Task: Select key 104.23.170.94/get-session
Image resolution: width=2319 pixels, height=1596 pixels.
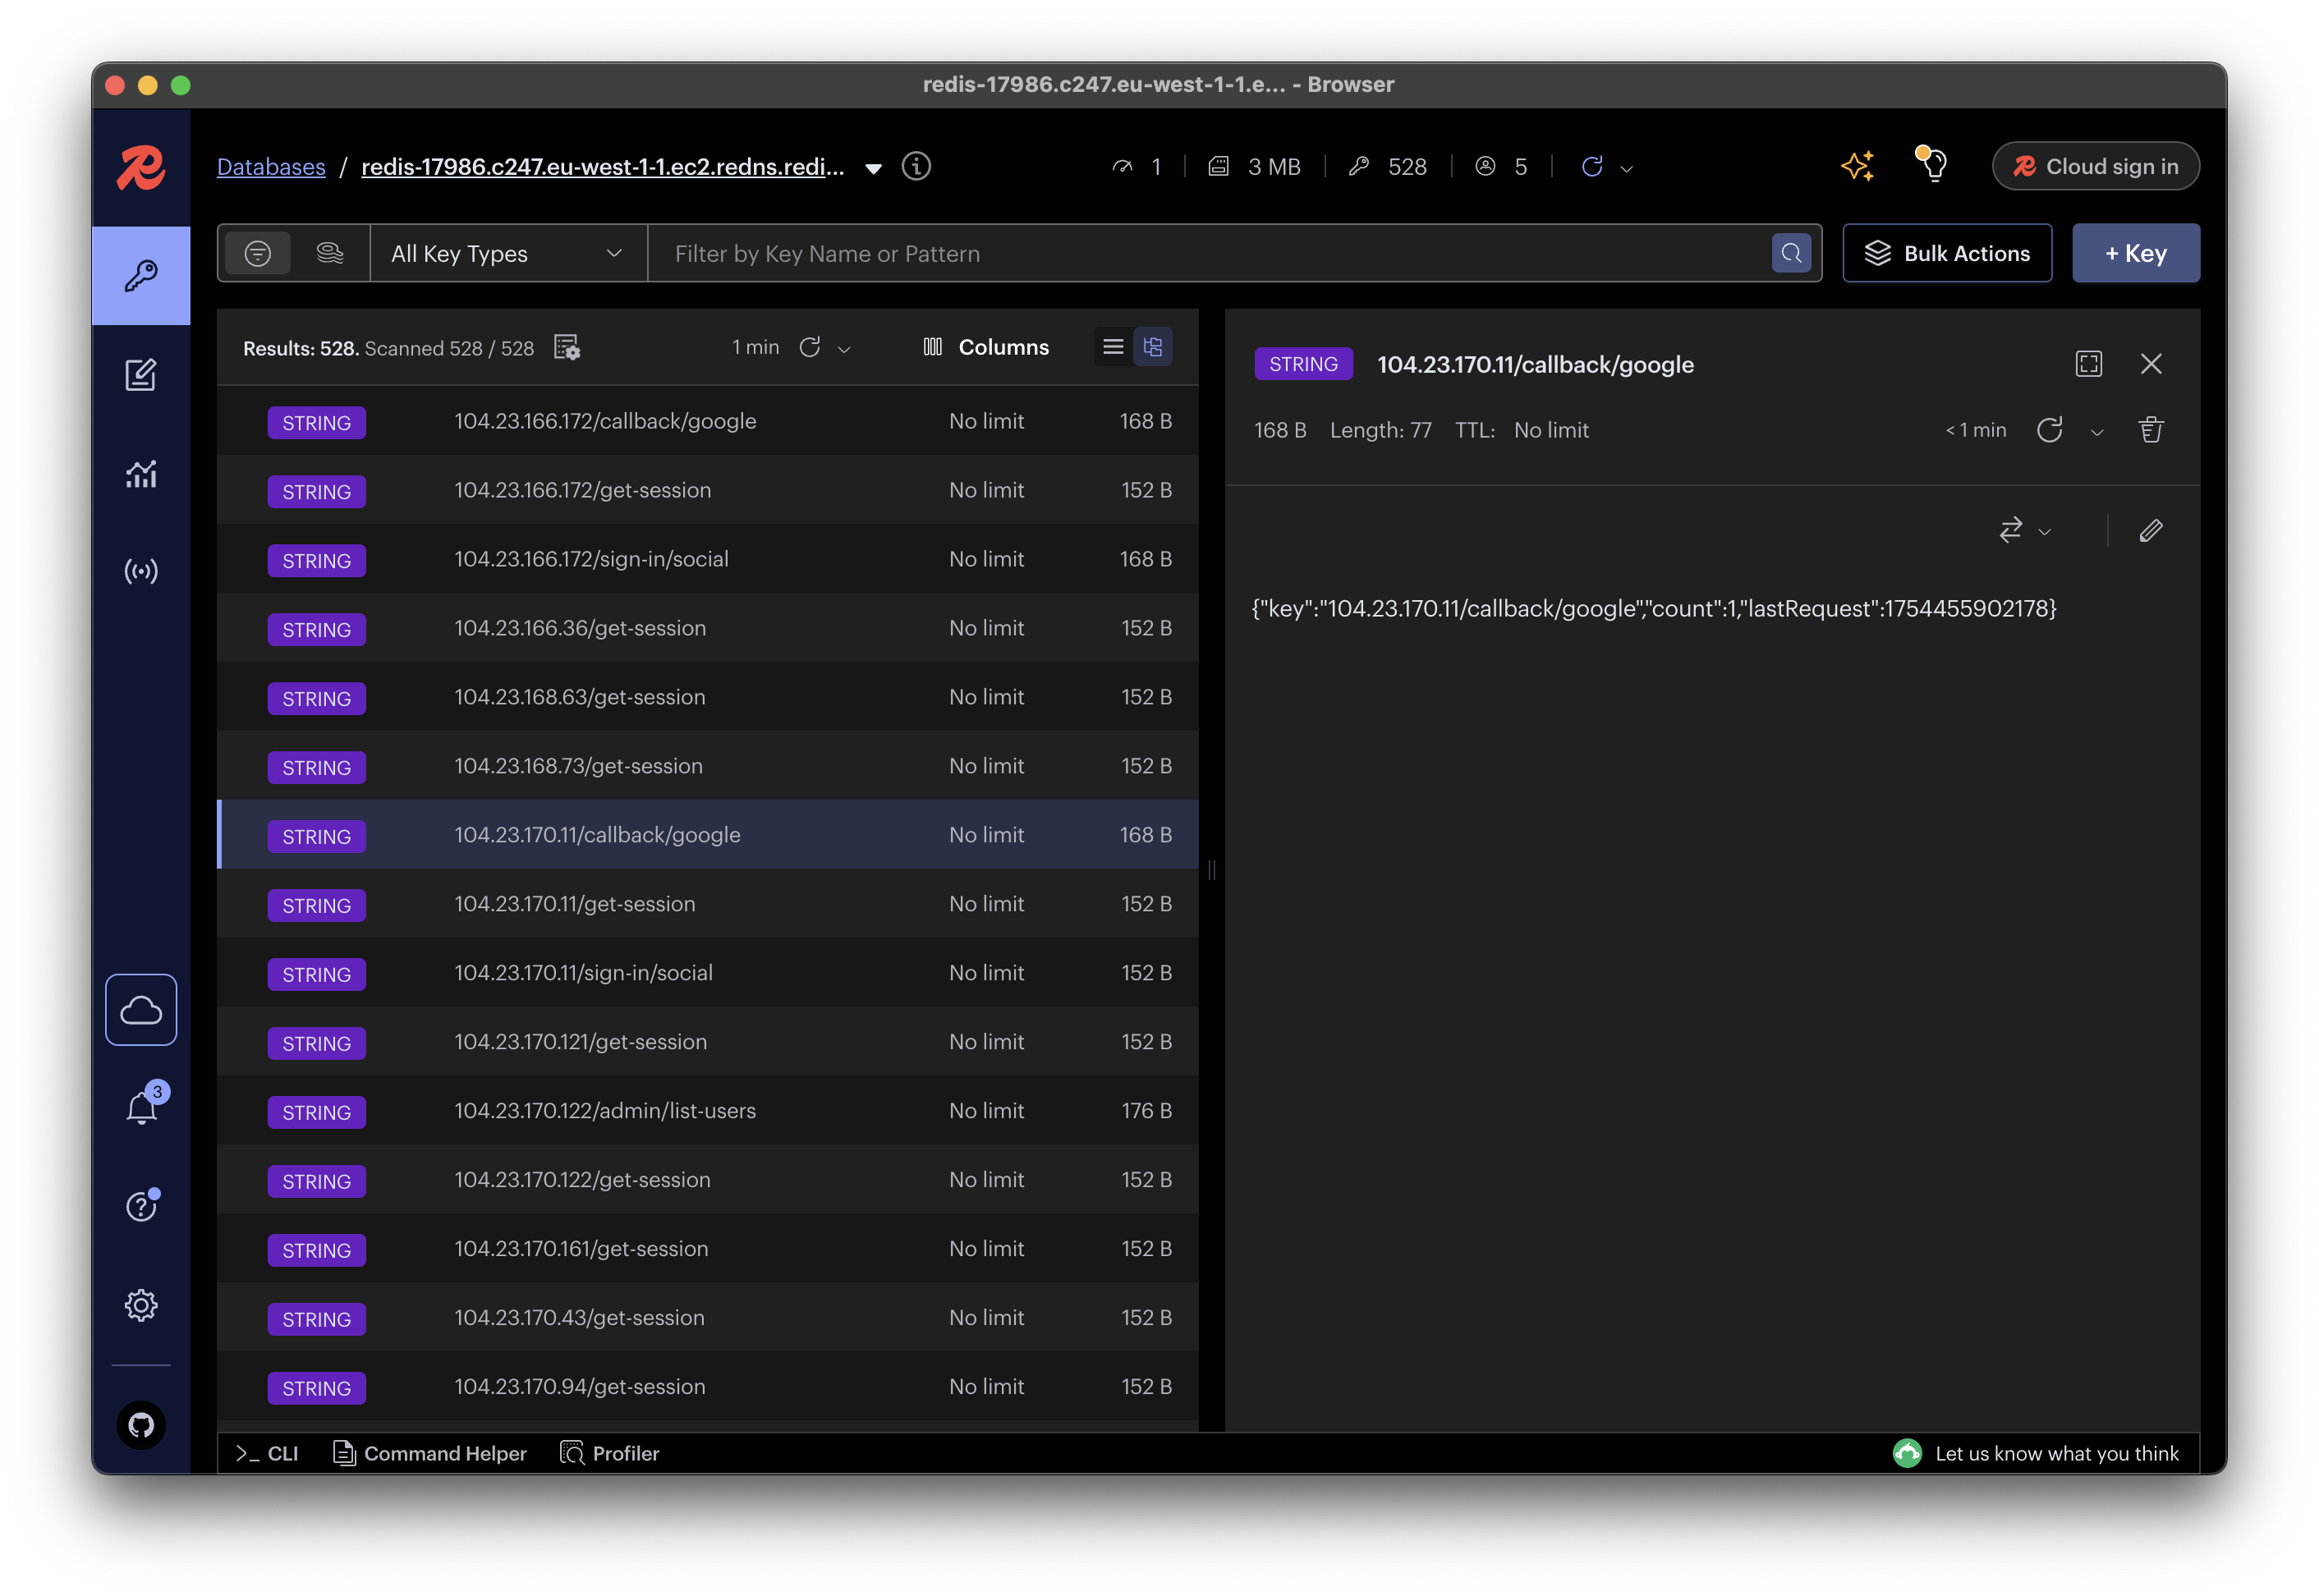Action: tap(708, 1387)
